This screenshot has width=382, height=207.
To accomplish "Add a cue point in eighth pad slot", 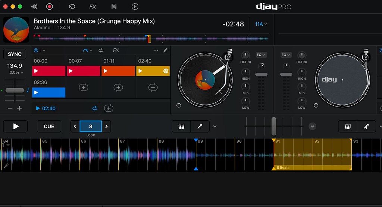I will (x=153, y=87).
